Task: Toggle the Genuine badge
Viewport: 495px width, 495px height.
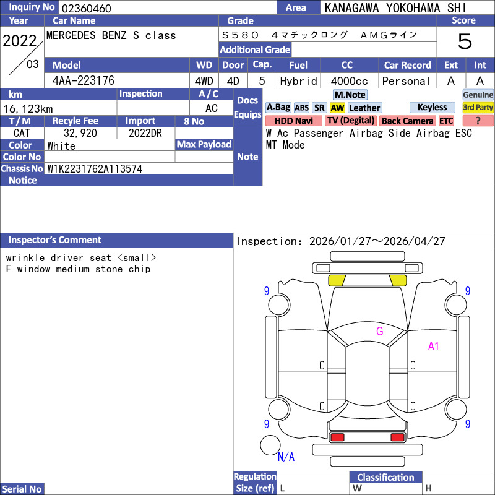Action: 478,95
